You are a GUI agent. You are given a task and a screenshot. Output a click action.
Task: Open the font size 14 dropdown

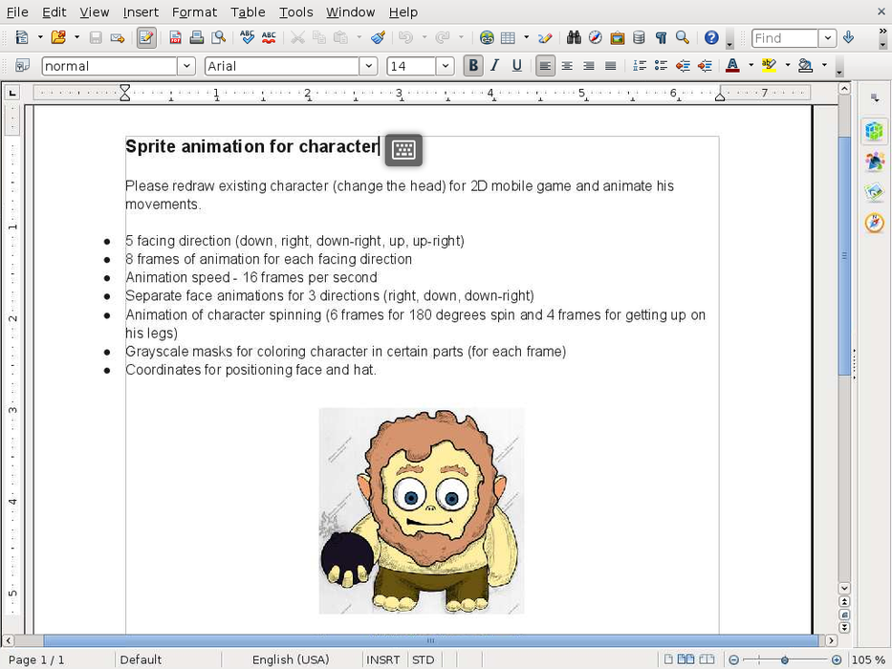tap(445, 66)
